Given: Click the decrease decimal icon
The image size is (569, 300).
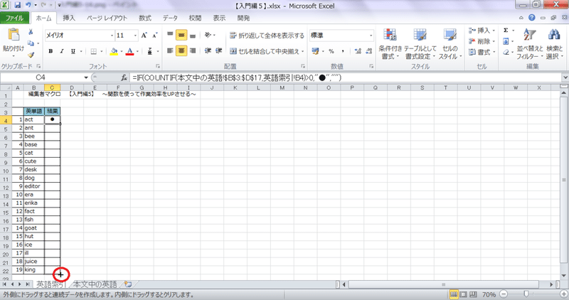Looking at the screenshot, I should 369,51.
